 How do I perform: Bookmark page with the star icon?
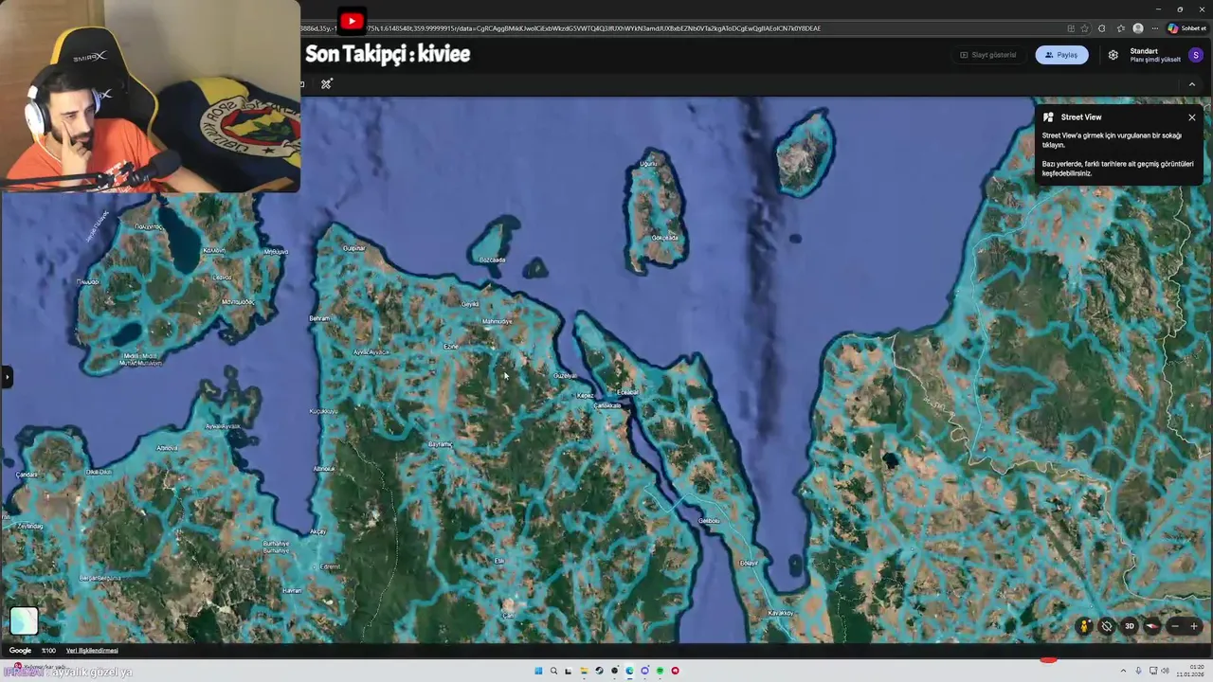coord(1085,28)
